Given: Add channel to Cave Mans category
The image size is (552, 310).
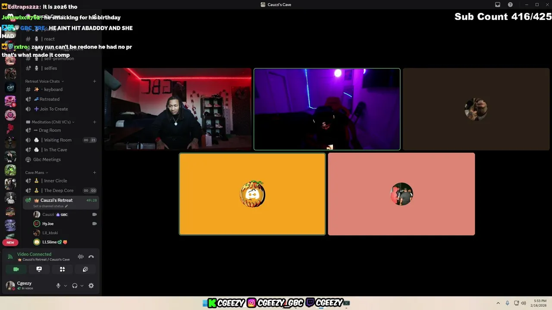Looking at the screenshot, I should (x=94, y=173).
